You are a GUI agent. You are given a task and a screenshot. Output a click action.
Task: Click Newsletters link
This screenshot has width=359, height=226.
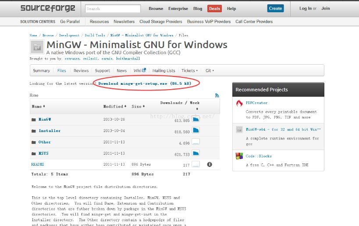tap(124, 21)
